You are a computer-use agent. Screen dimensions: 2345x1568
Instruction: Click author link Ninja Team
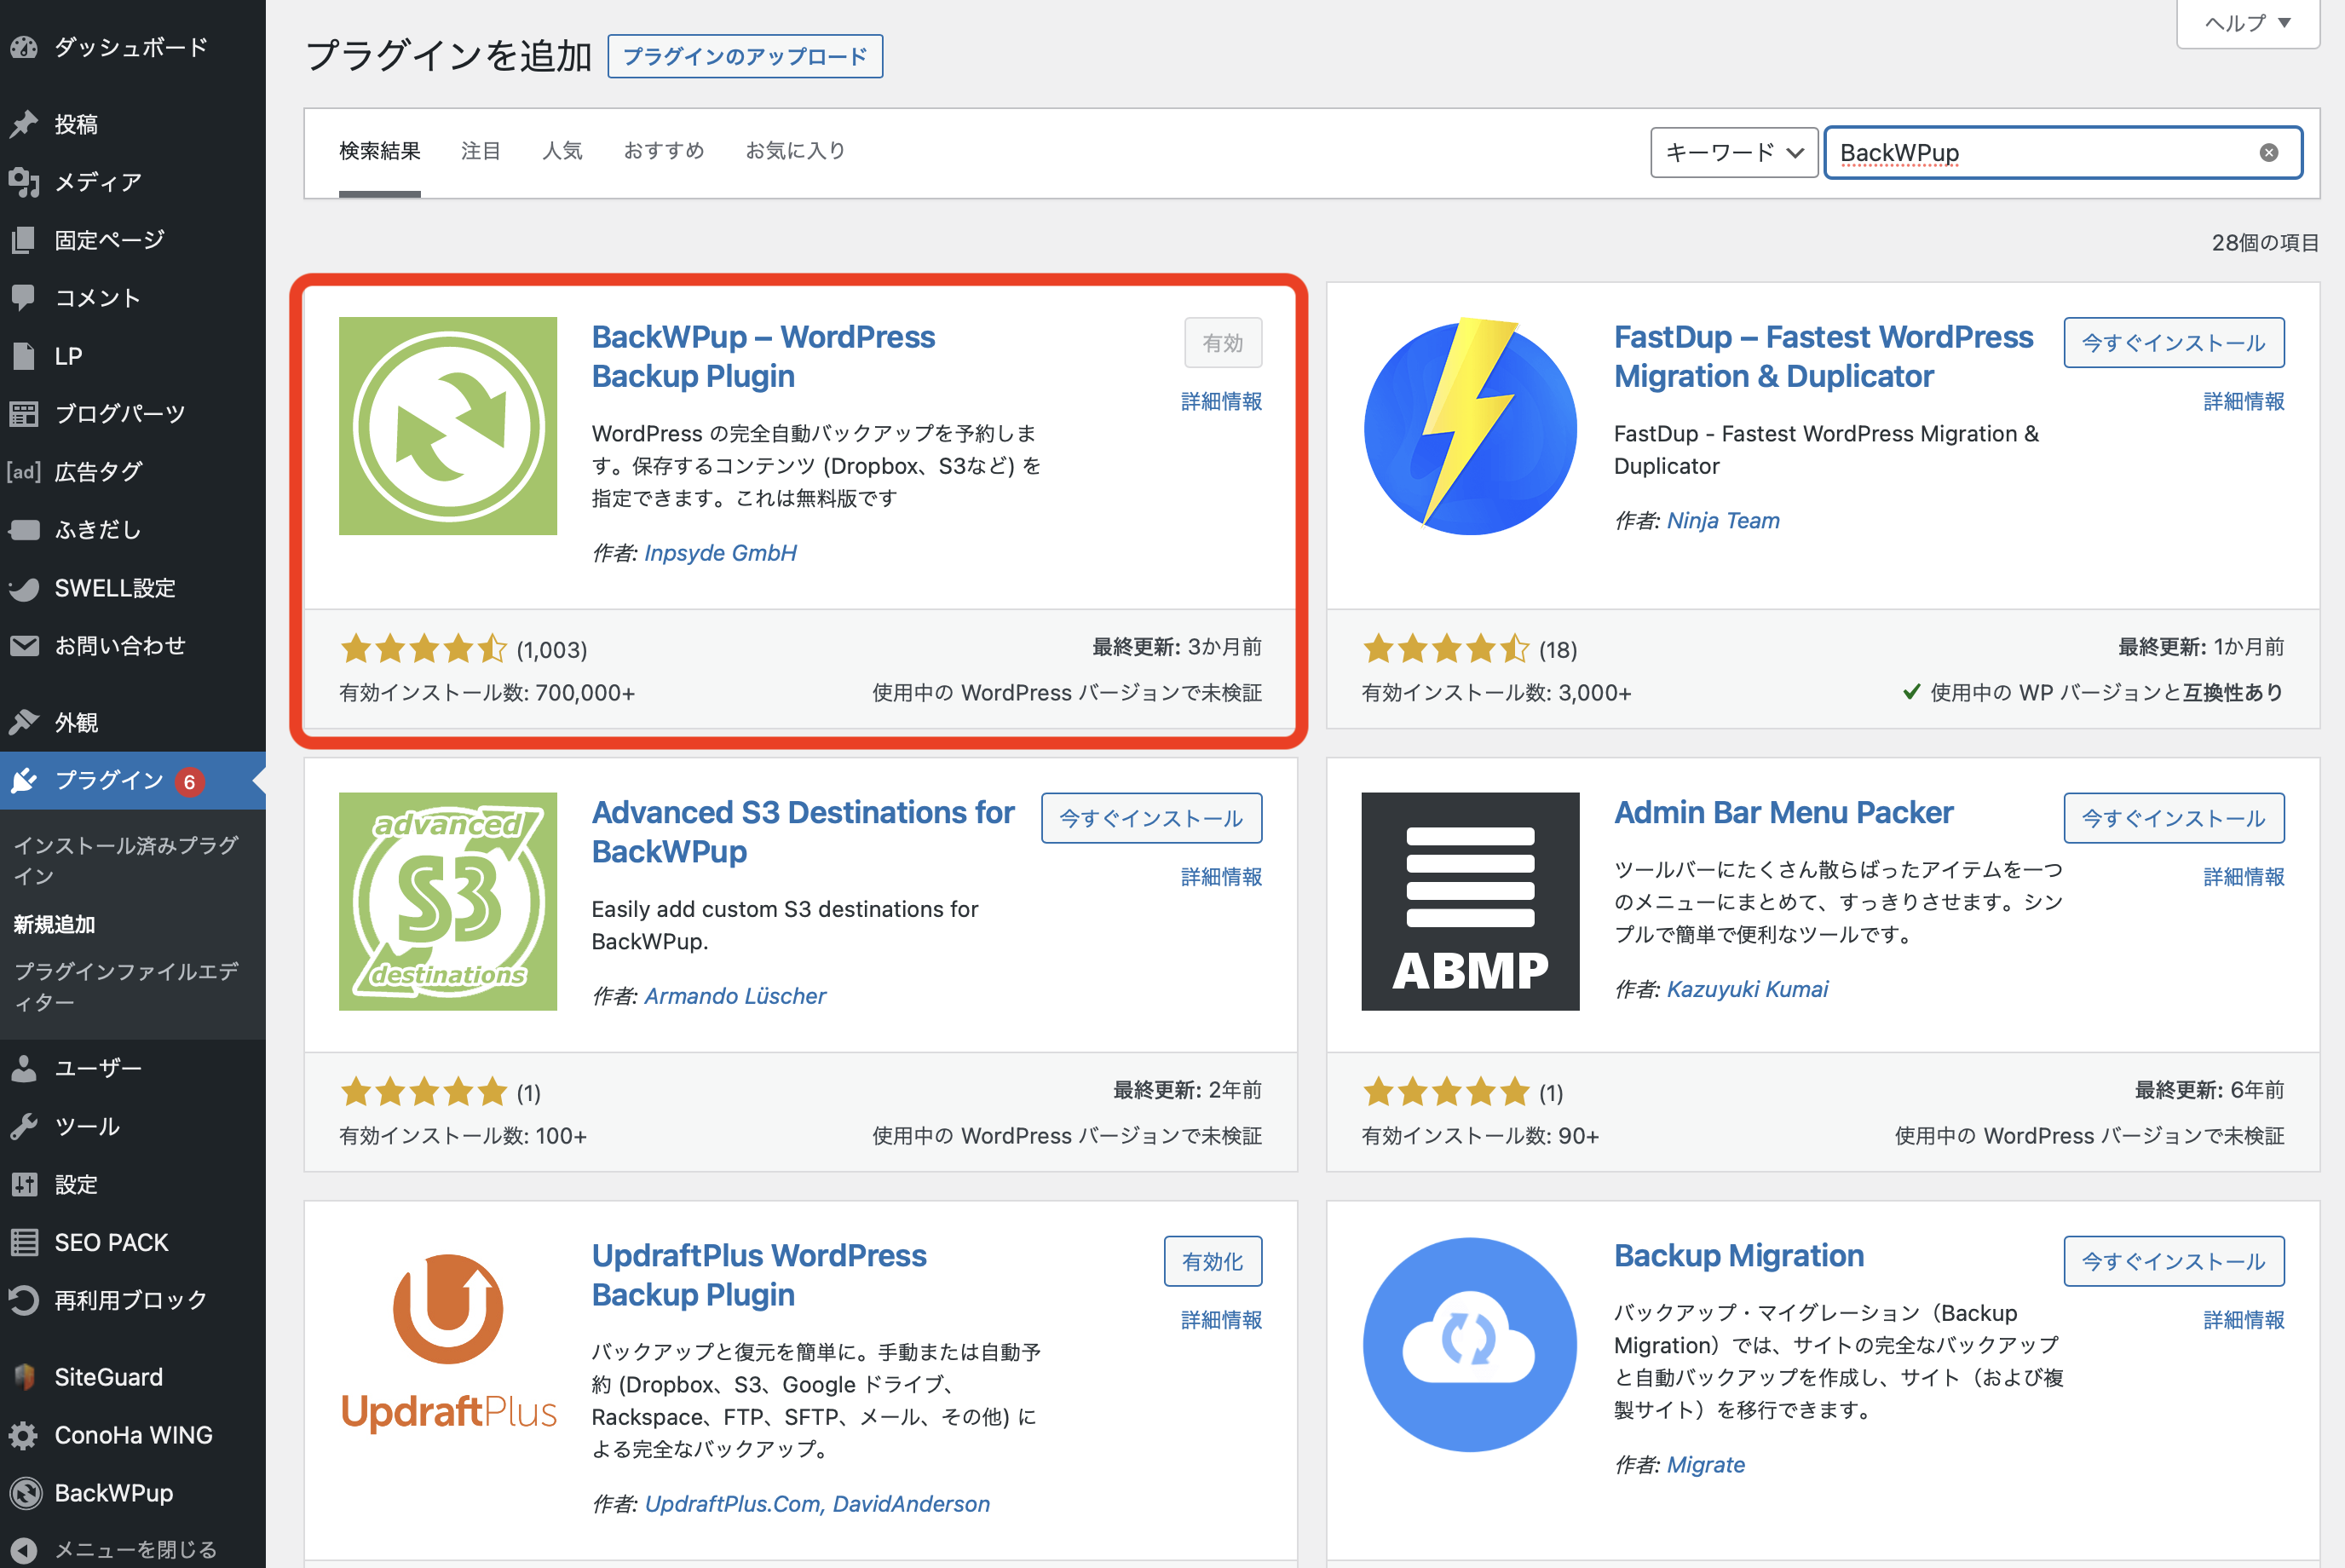(1723, 520)
